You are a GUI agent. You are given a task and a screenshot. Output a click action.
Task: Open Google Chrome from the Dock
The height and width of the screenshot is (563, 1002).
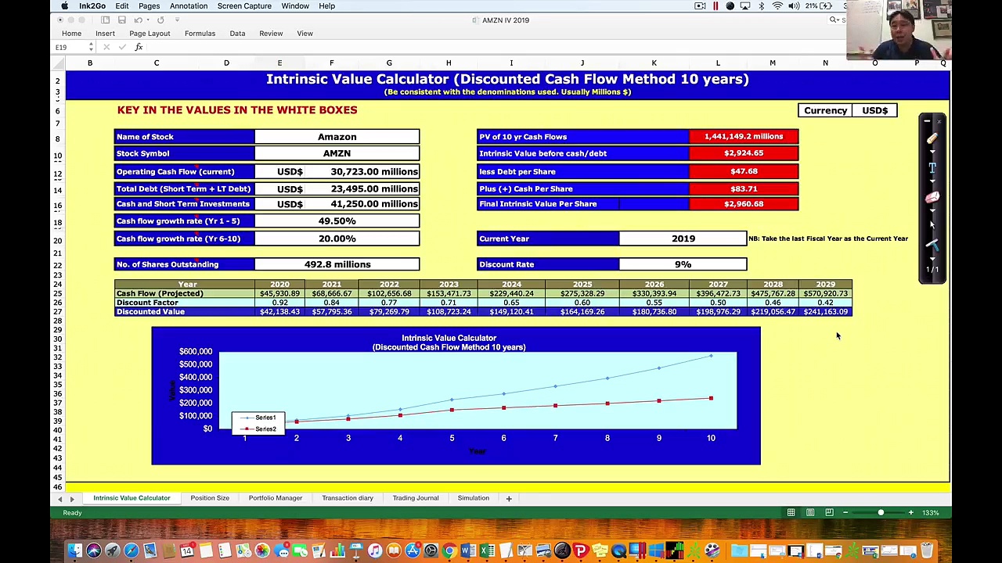[449, 551]
